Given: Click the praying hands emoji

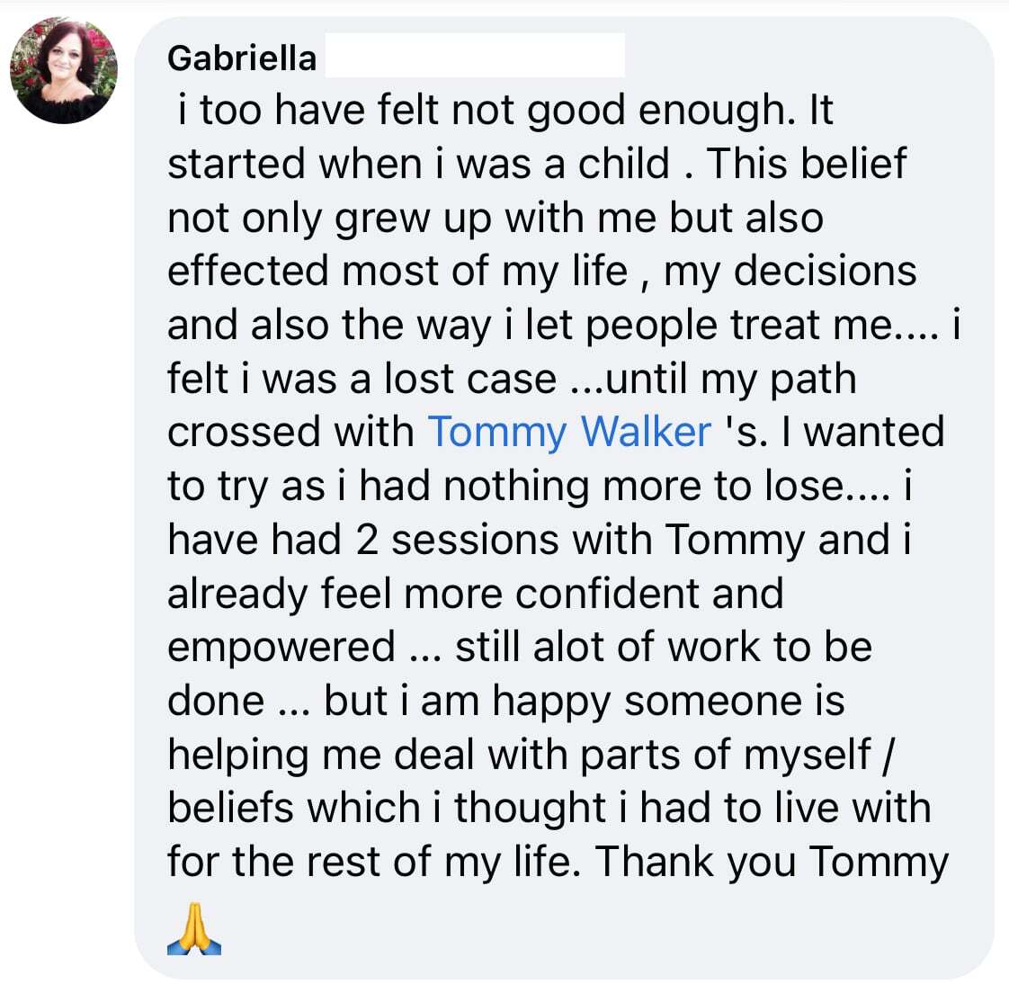Looking at the screenshot, I should (x=193, y=928).
